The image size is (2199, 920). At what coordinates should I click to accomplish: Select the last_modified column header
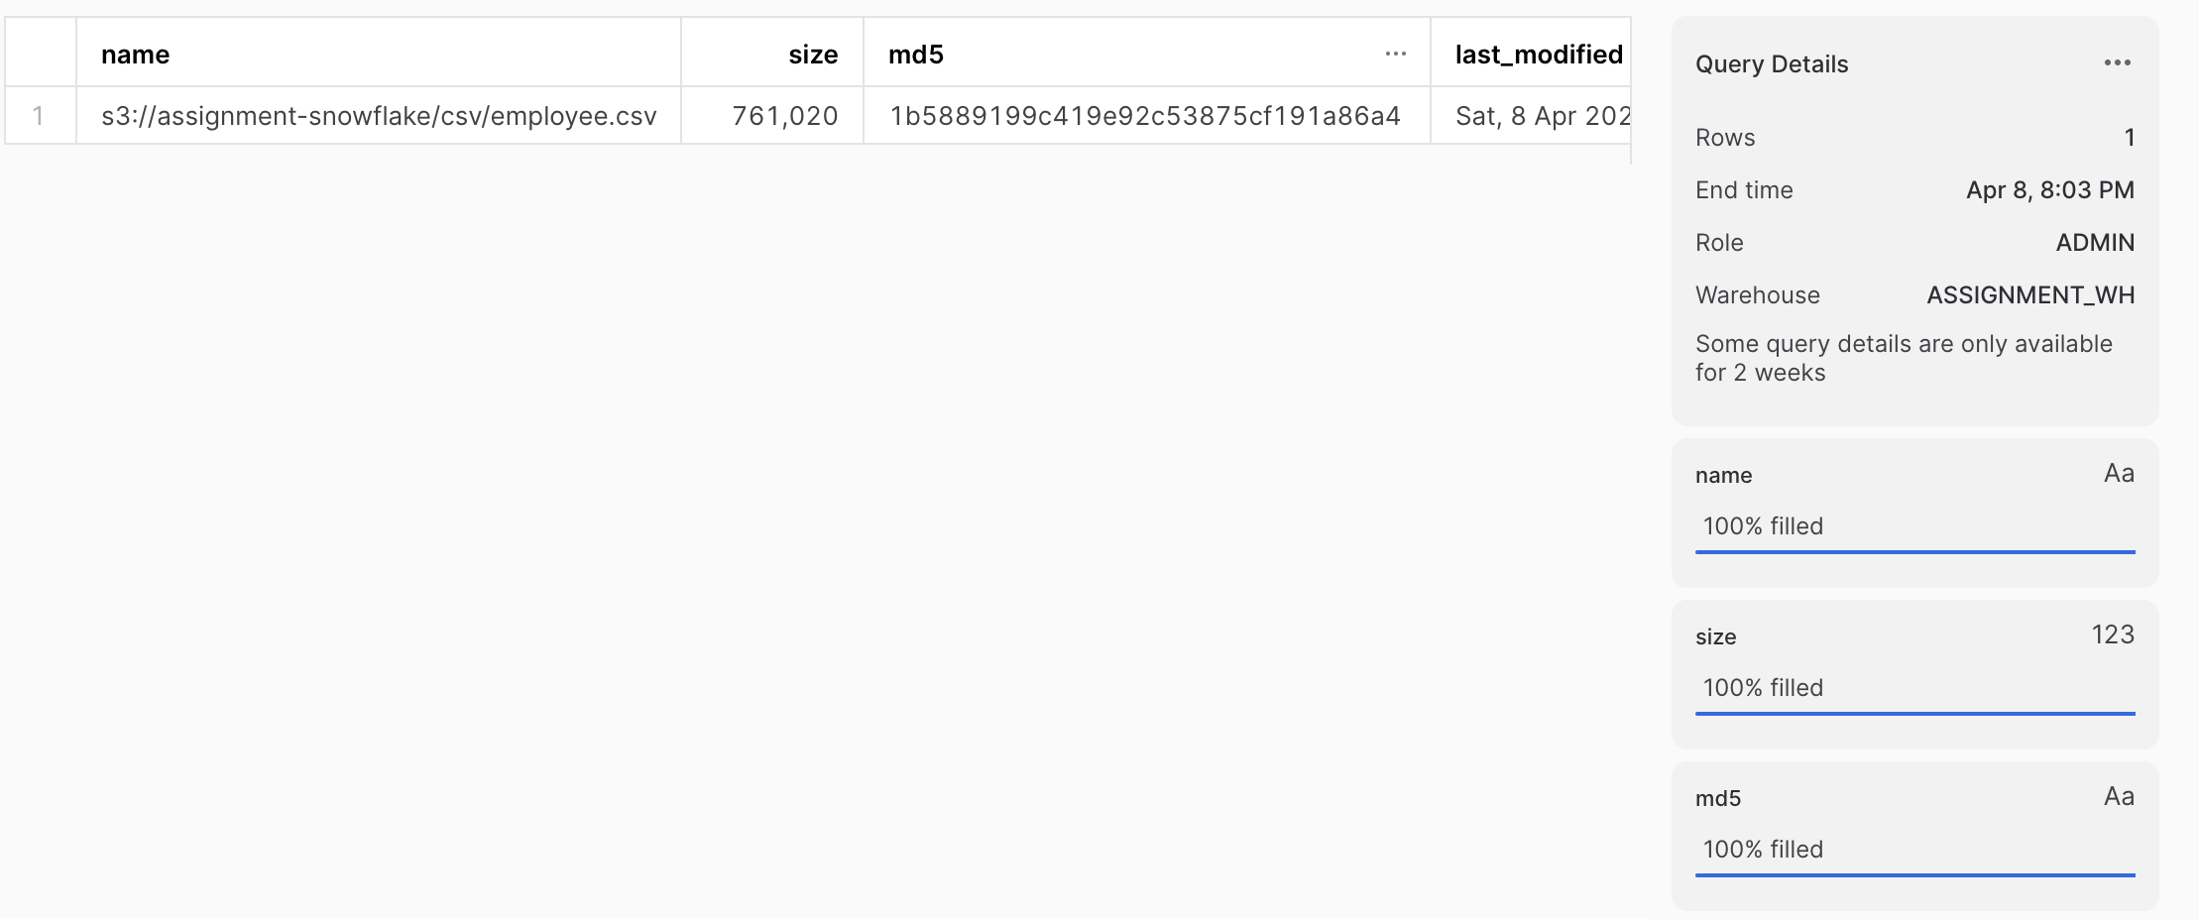tap(1538, 55)
